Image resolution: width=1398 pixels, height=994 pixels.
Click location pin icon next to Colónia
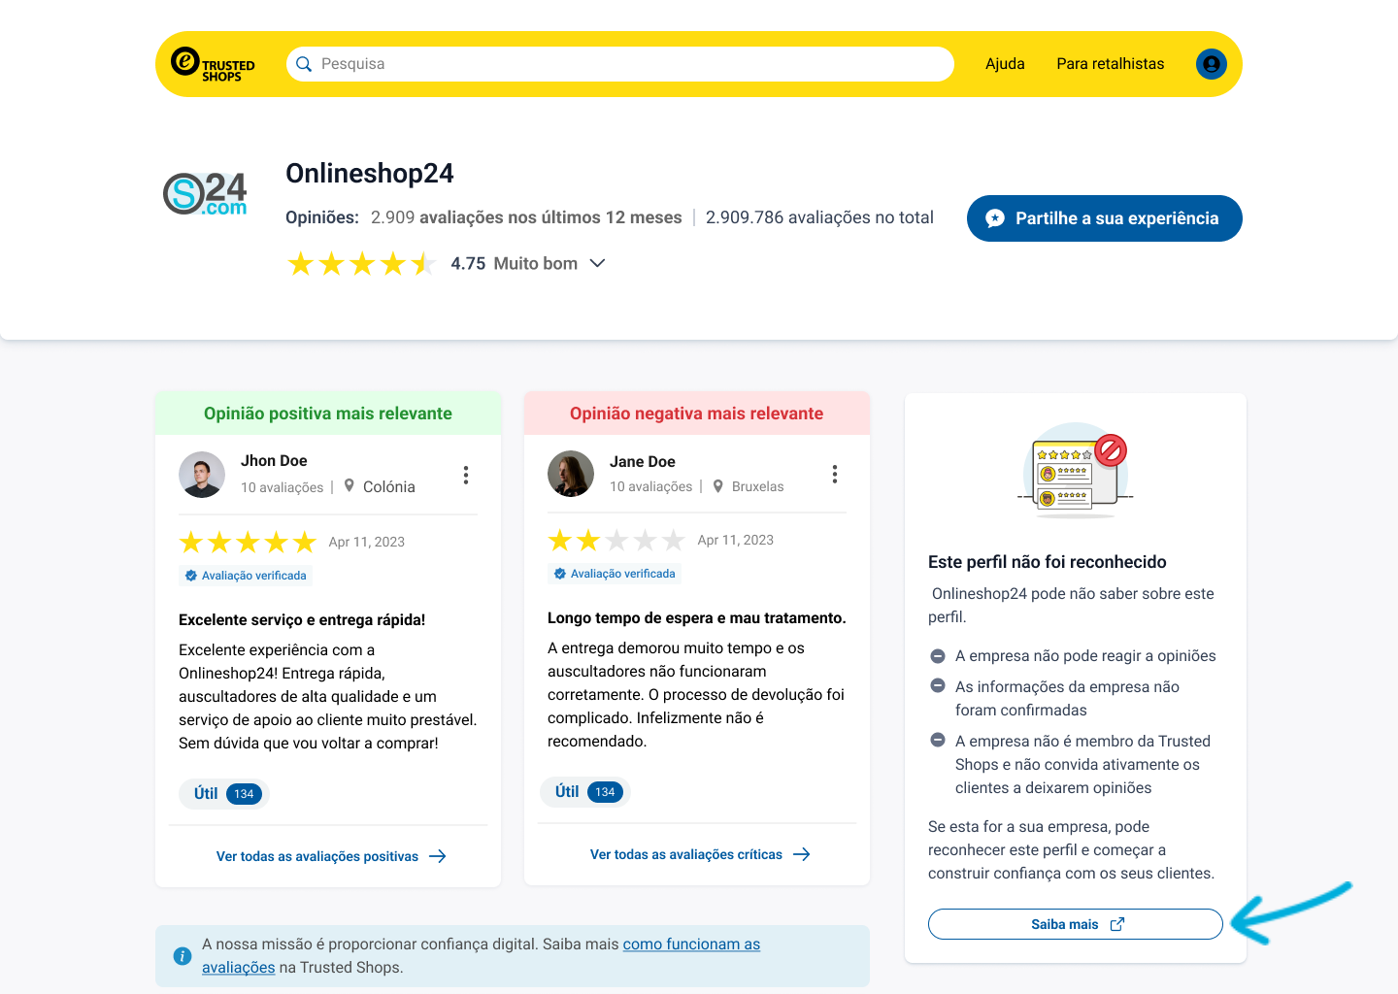tap(349, 486)
